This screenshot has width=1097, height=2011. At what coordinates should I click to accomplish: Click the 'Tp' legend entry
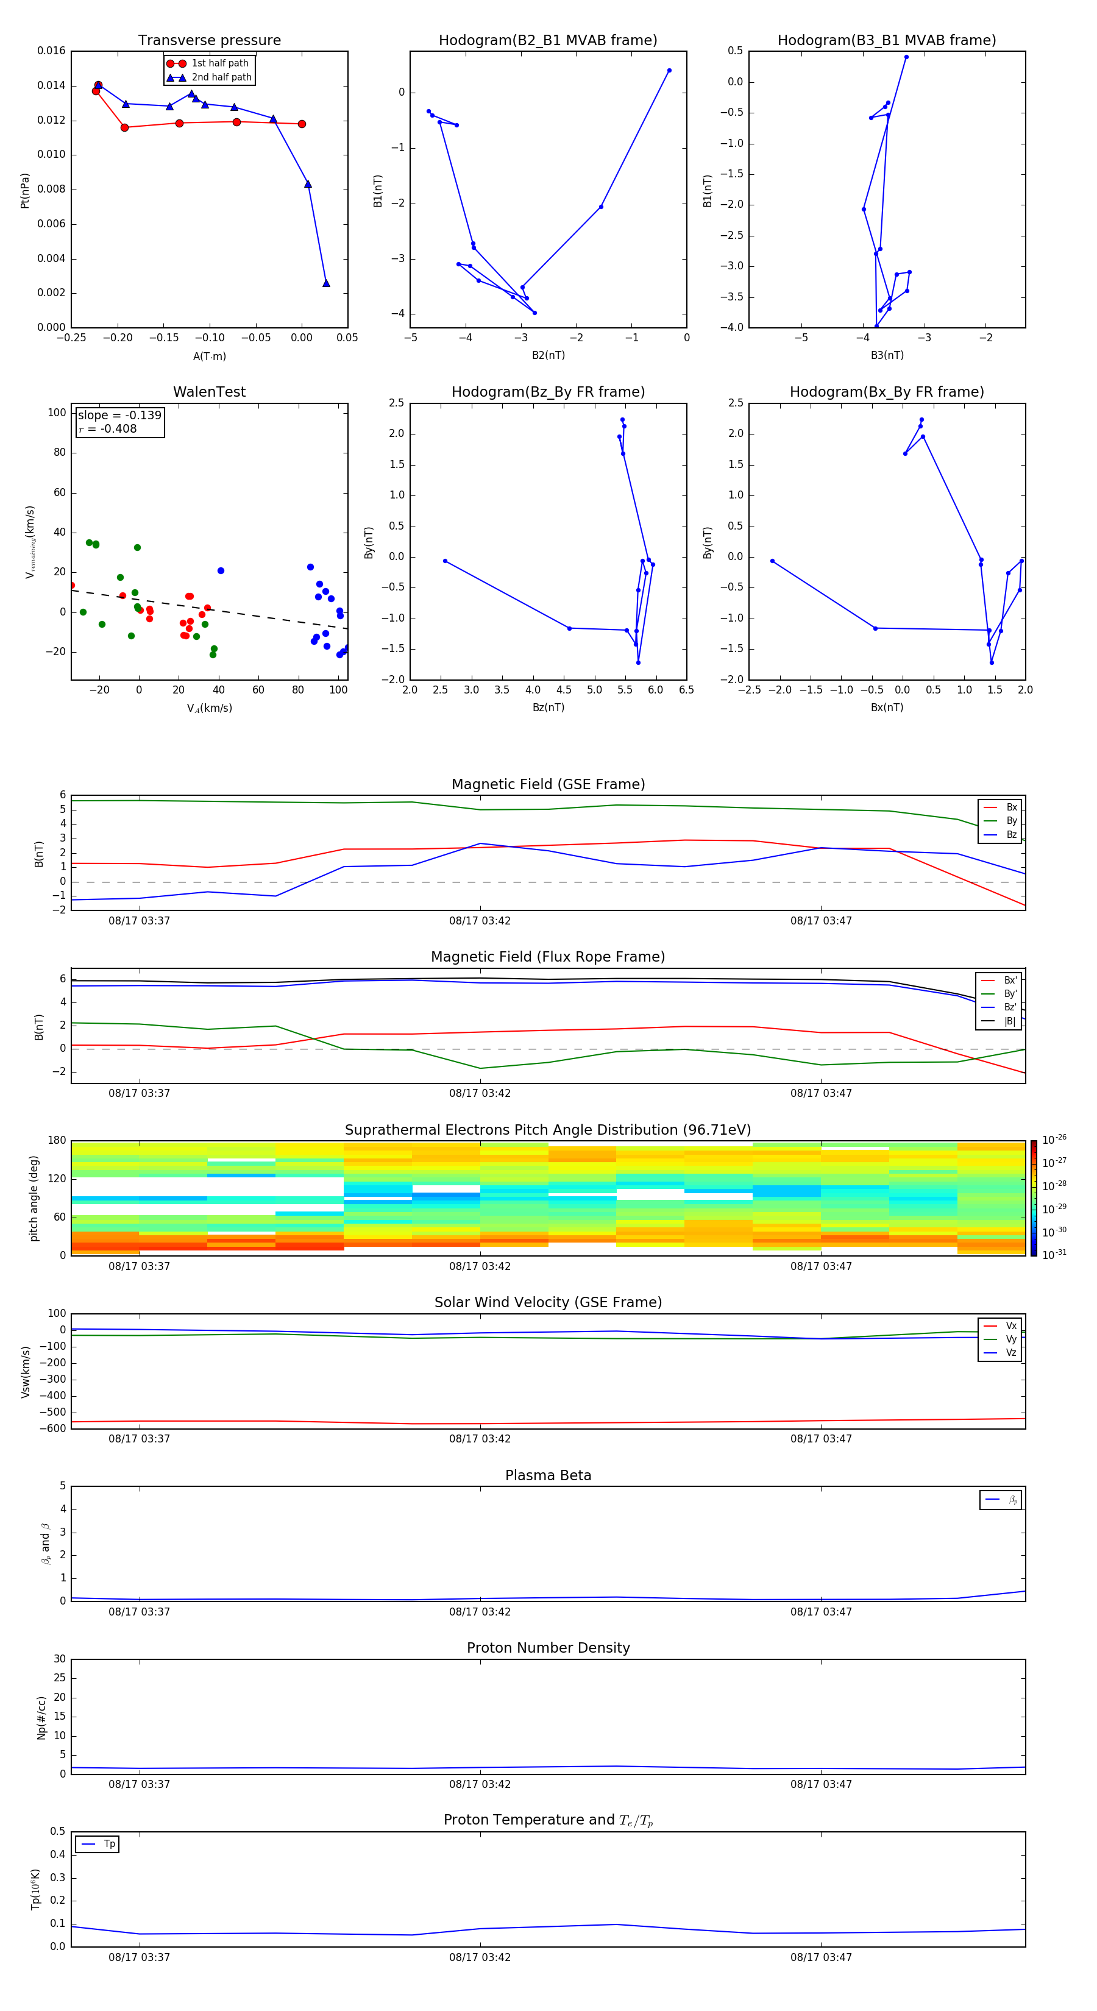98,1844
